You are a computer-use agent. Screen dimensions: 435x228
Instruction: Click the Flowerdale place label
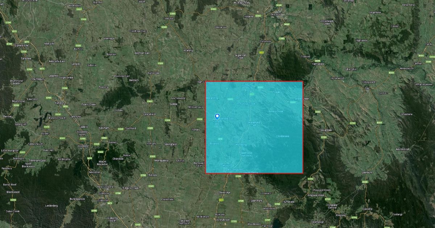325,130
